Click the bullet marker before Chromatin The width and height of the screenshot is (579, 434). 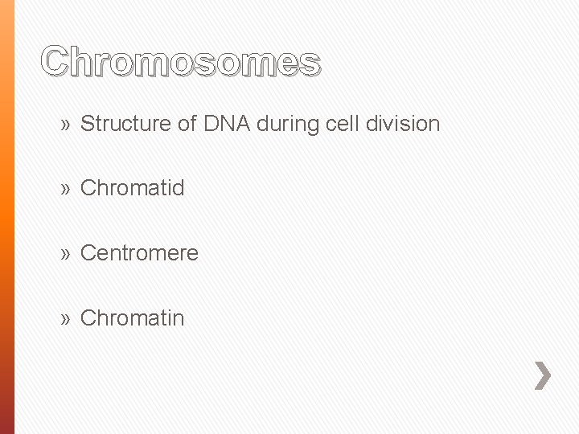[x=66, y=319]
